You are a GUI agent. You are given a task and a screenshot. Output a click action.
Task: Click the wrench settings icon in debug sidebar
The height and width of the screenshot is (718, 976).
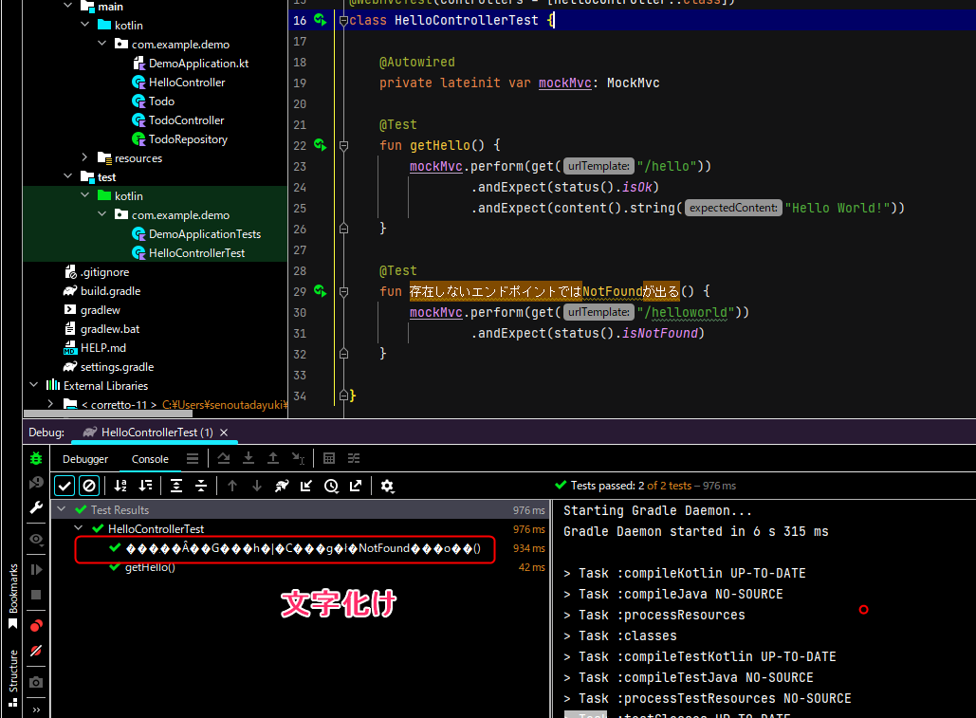click(x=36, y=507)
